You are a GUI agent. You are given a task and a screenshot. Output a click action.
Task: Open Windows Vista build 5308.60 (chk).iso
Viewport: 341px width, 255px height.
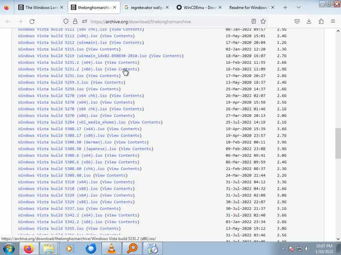coord(61,169)
